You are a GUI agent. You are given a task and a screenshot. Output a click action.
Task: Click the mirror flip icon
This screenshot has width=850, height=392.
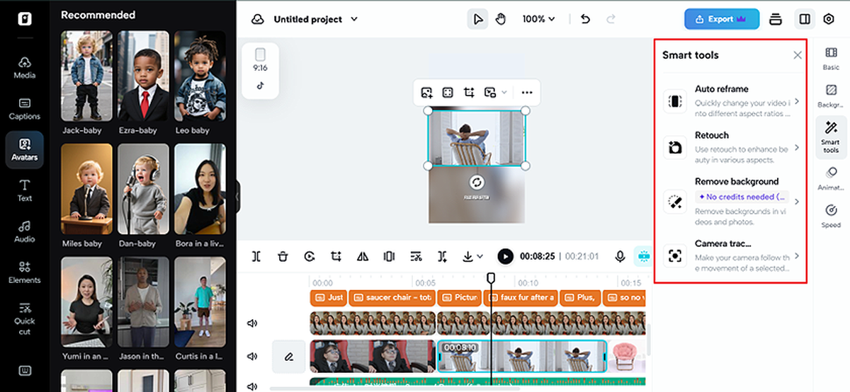point(363,256)
